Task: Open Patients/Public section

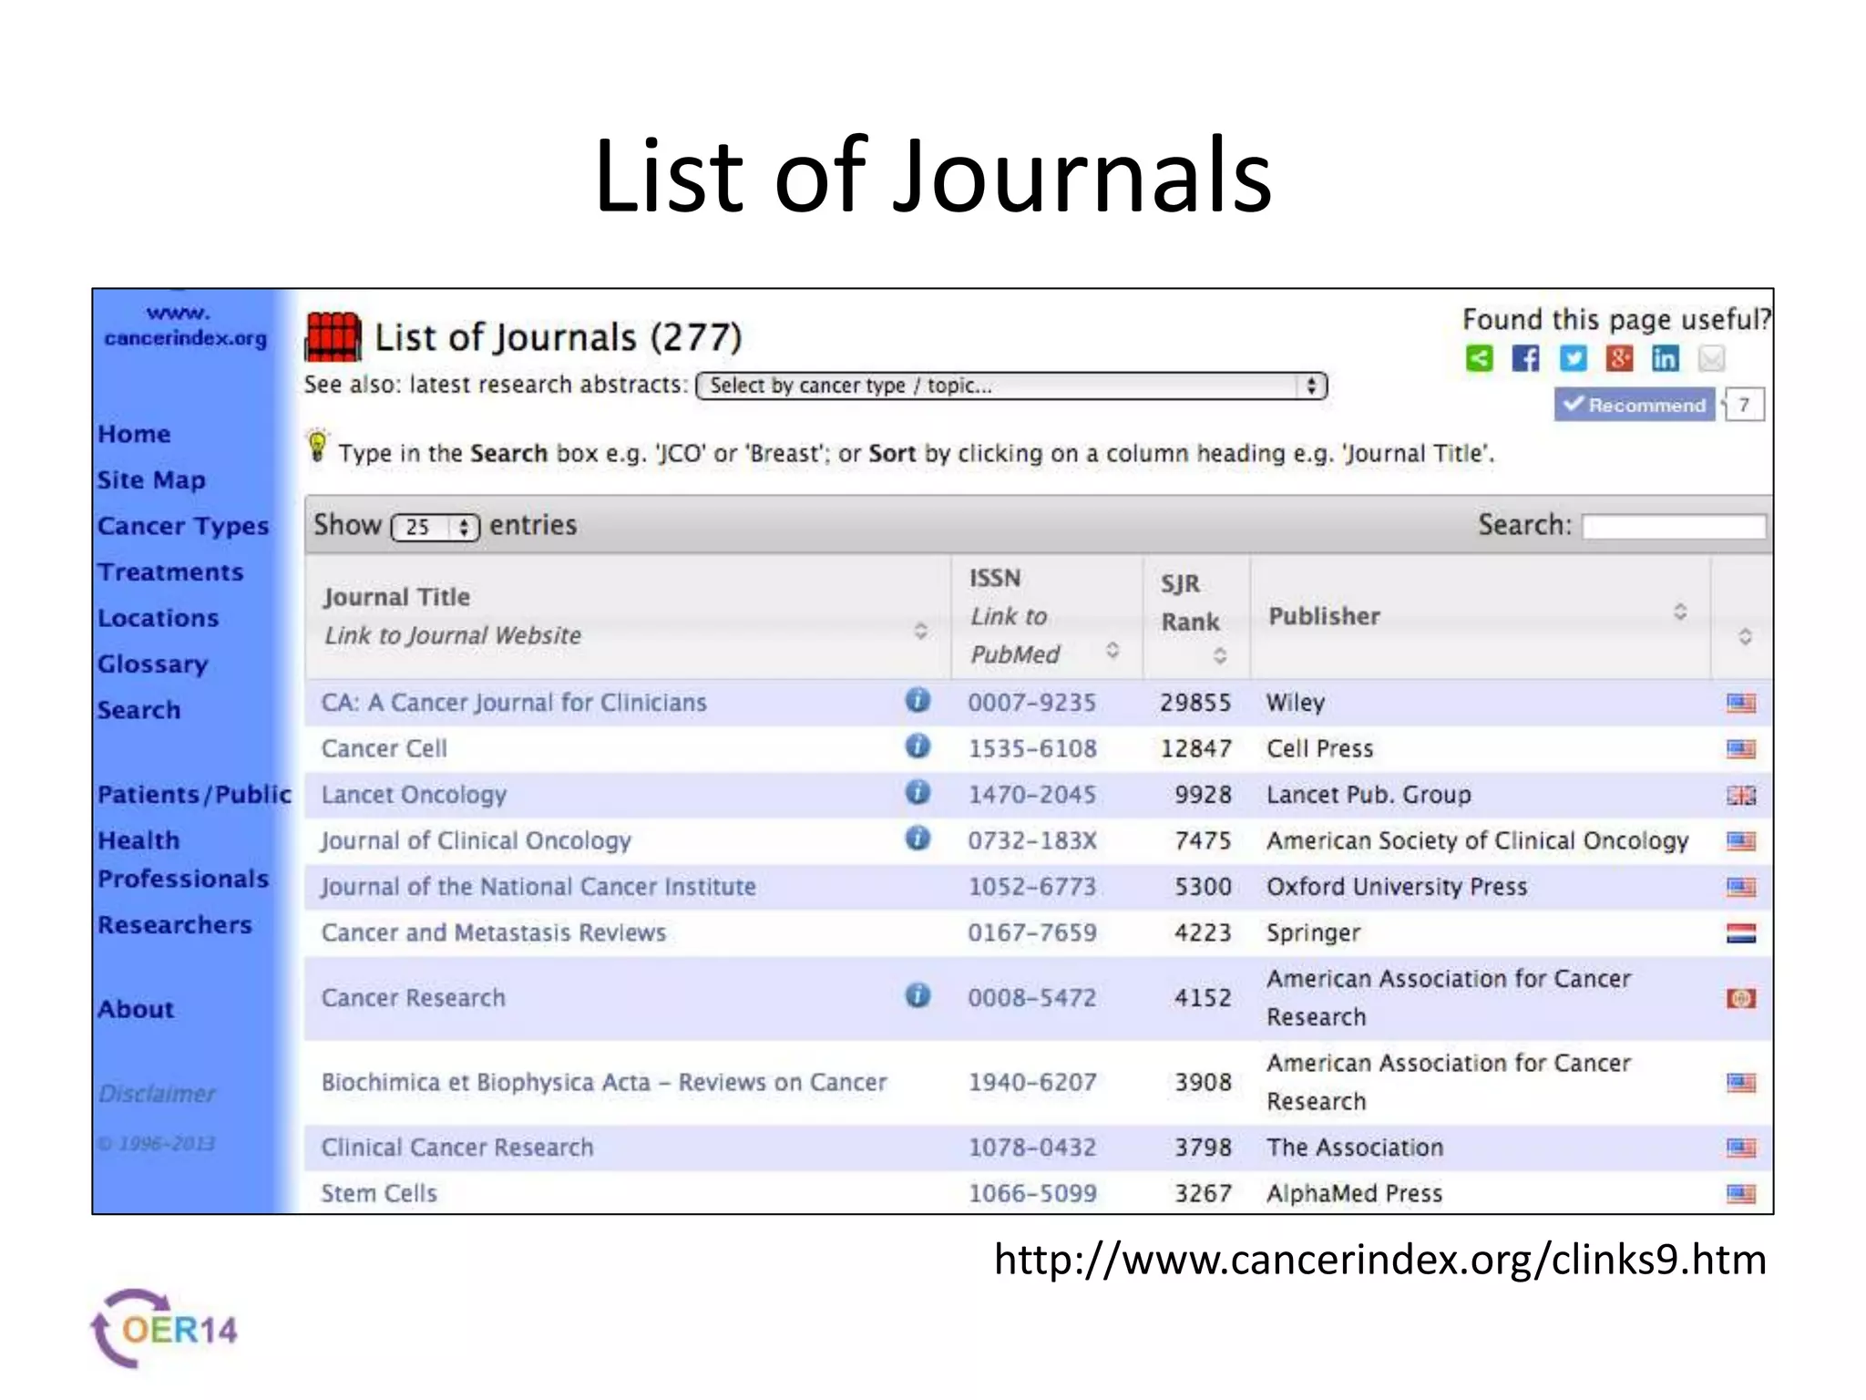Action: tap(194, 795)
